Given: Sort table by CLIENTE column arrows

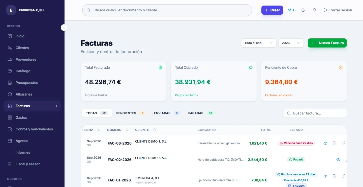Looking at the screenshot, I should pos(155,130).
